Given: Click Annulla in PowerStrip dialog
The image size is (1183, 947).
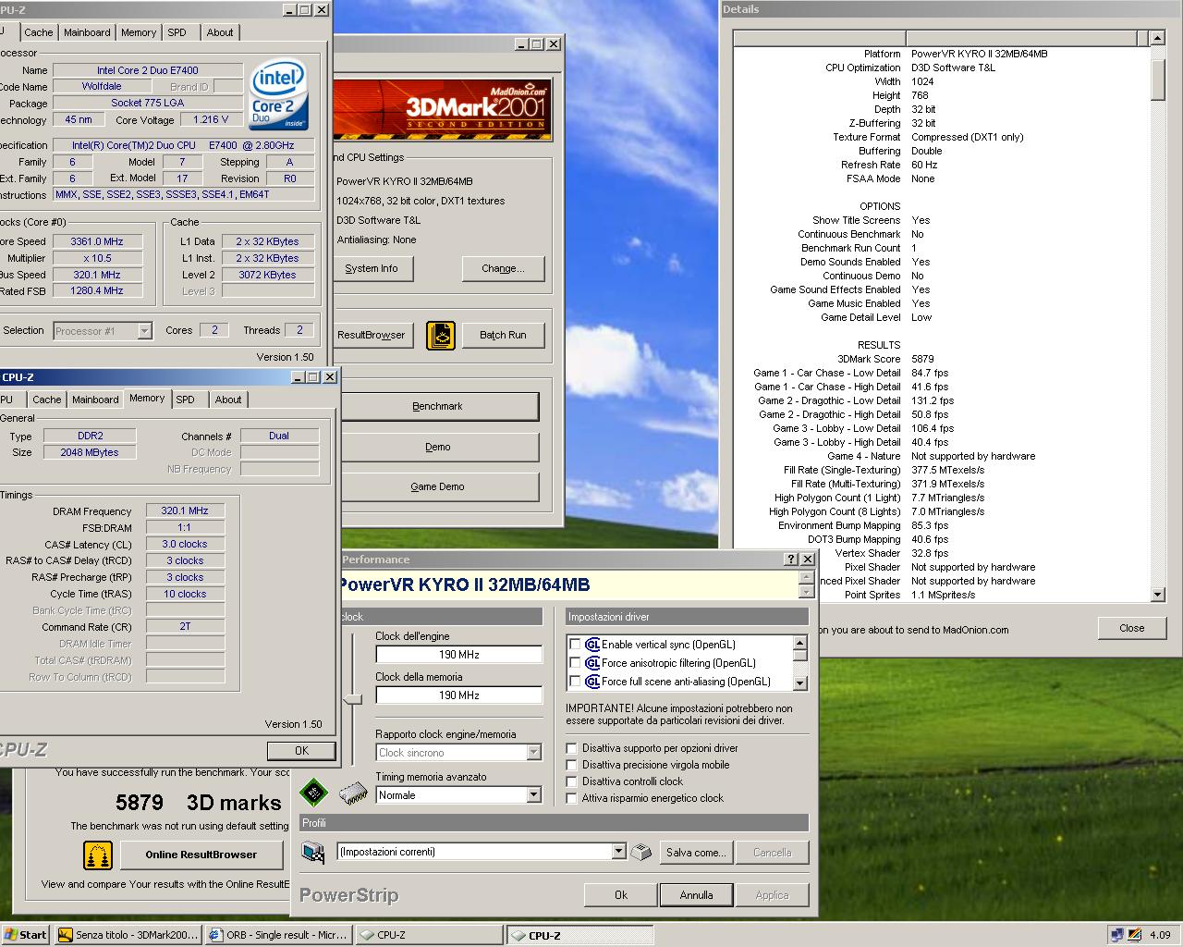Looking at the screenshot, I should (697, 895).
